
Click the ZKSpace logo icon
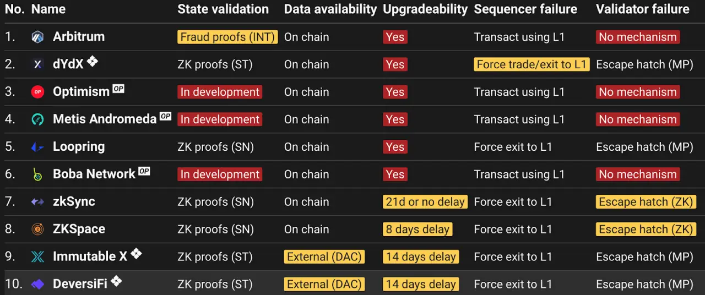tap(37, 230)
